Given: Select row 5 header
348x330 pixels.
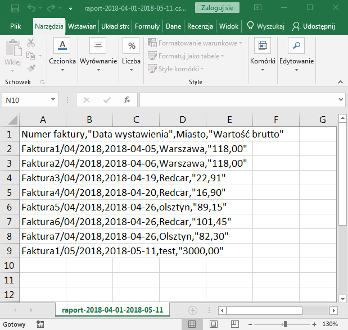Looking at the screenshot, I should pos(10,192).
